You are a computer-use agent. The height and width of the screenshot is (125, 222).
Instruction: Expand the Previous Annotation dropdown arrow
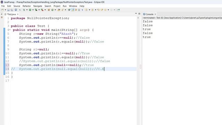click(96, 10)
